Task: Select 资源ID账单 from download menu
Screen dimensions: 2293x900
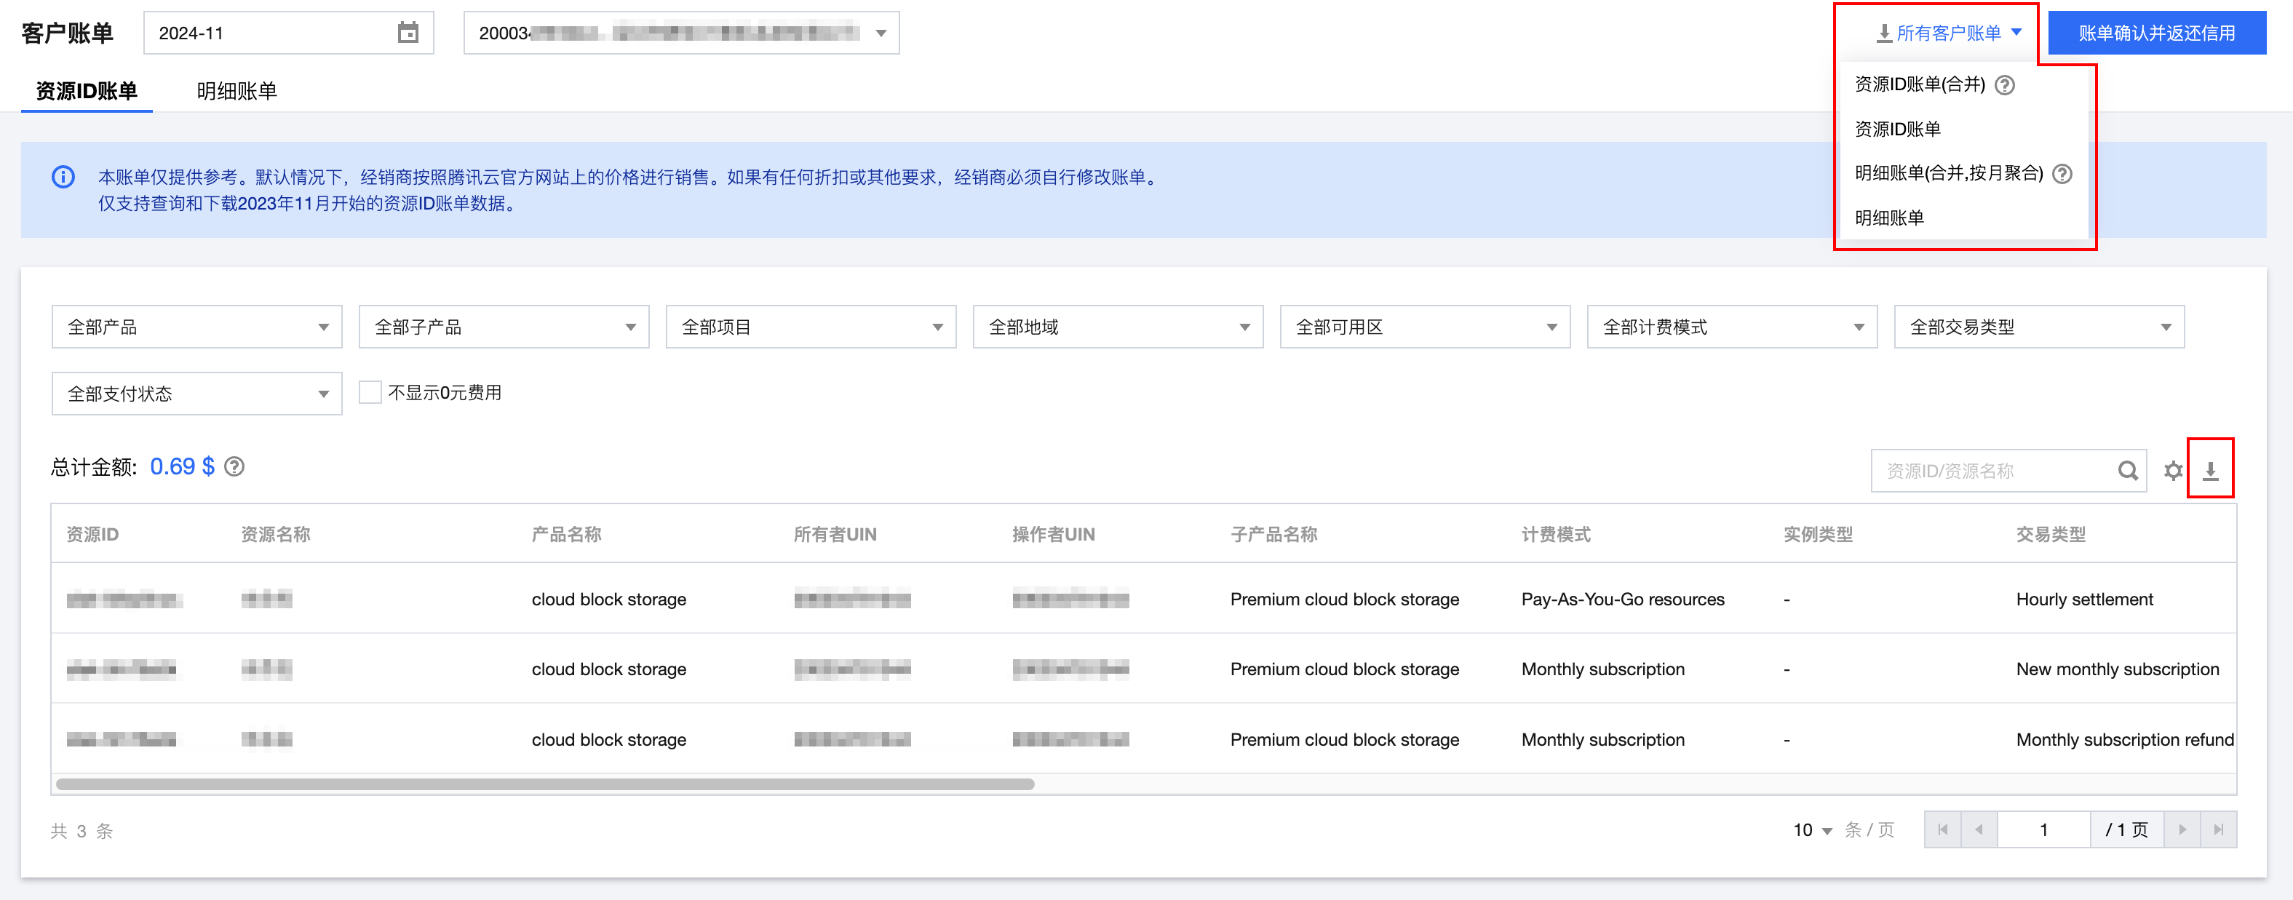Action: 1897,129
